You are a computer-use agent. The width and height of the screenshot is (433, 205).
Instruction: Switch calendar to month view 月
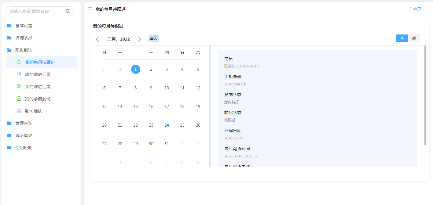pos(402,38)
